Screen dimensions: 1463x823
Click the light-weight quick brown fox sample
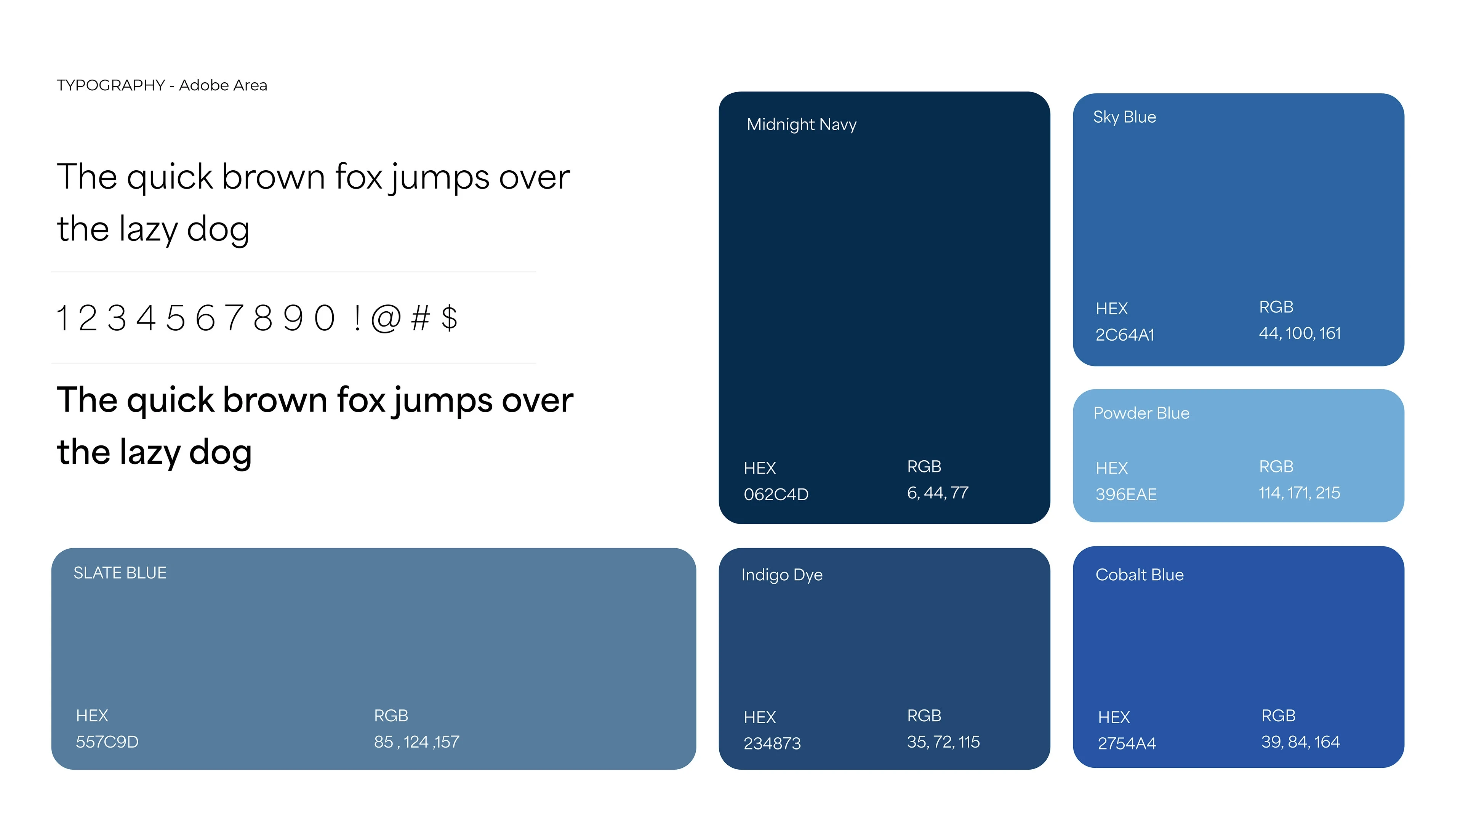[x=312, y=202]
